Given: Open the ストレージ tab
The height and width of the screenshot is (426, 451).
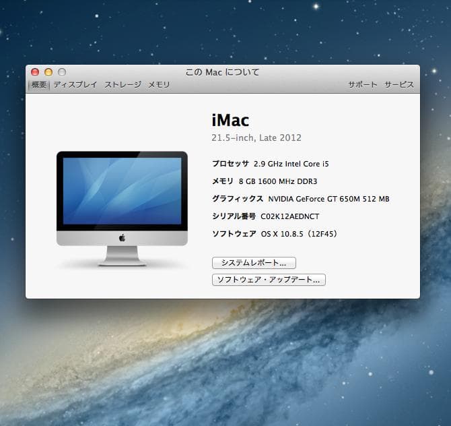Looking at the screenshot, I should (123, 85).
